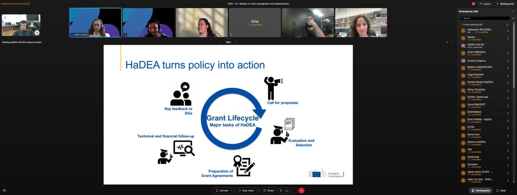Collapse the 'In the meeting (49)' section

(461, 25)
